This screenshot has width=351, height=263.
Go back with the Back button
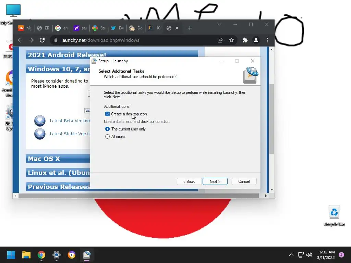click(x=189, y=181)
